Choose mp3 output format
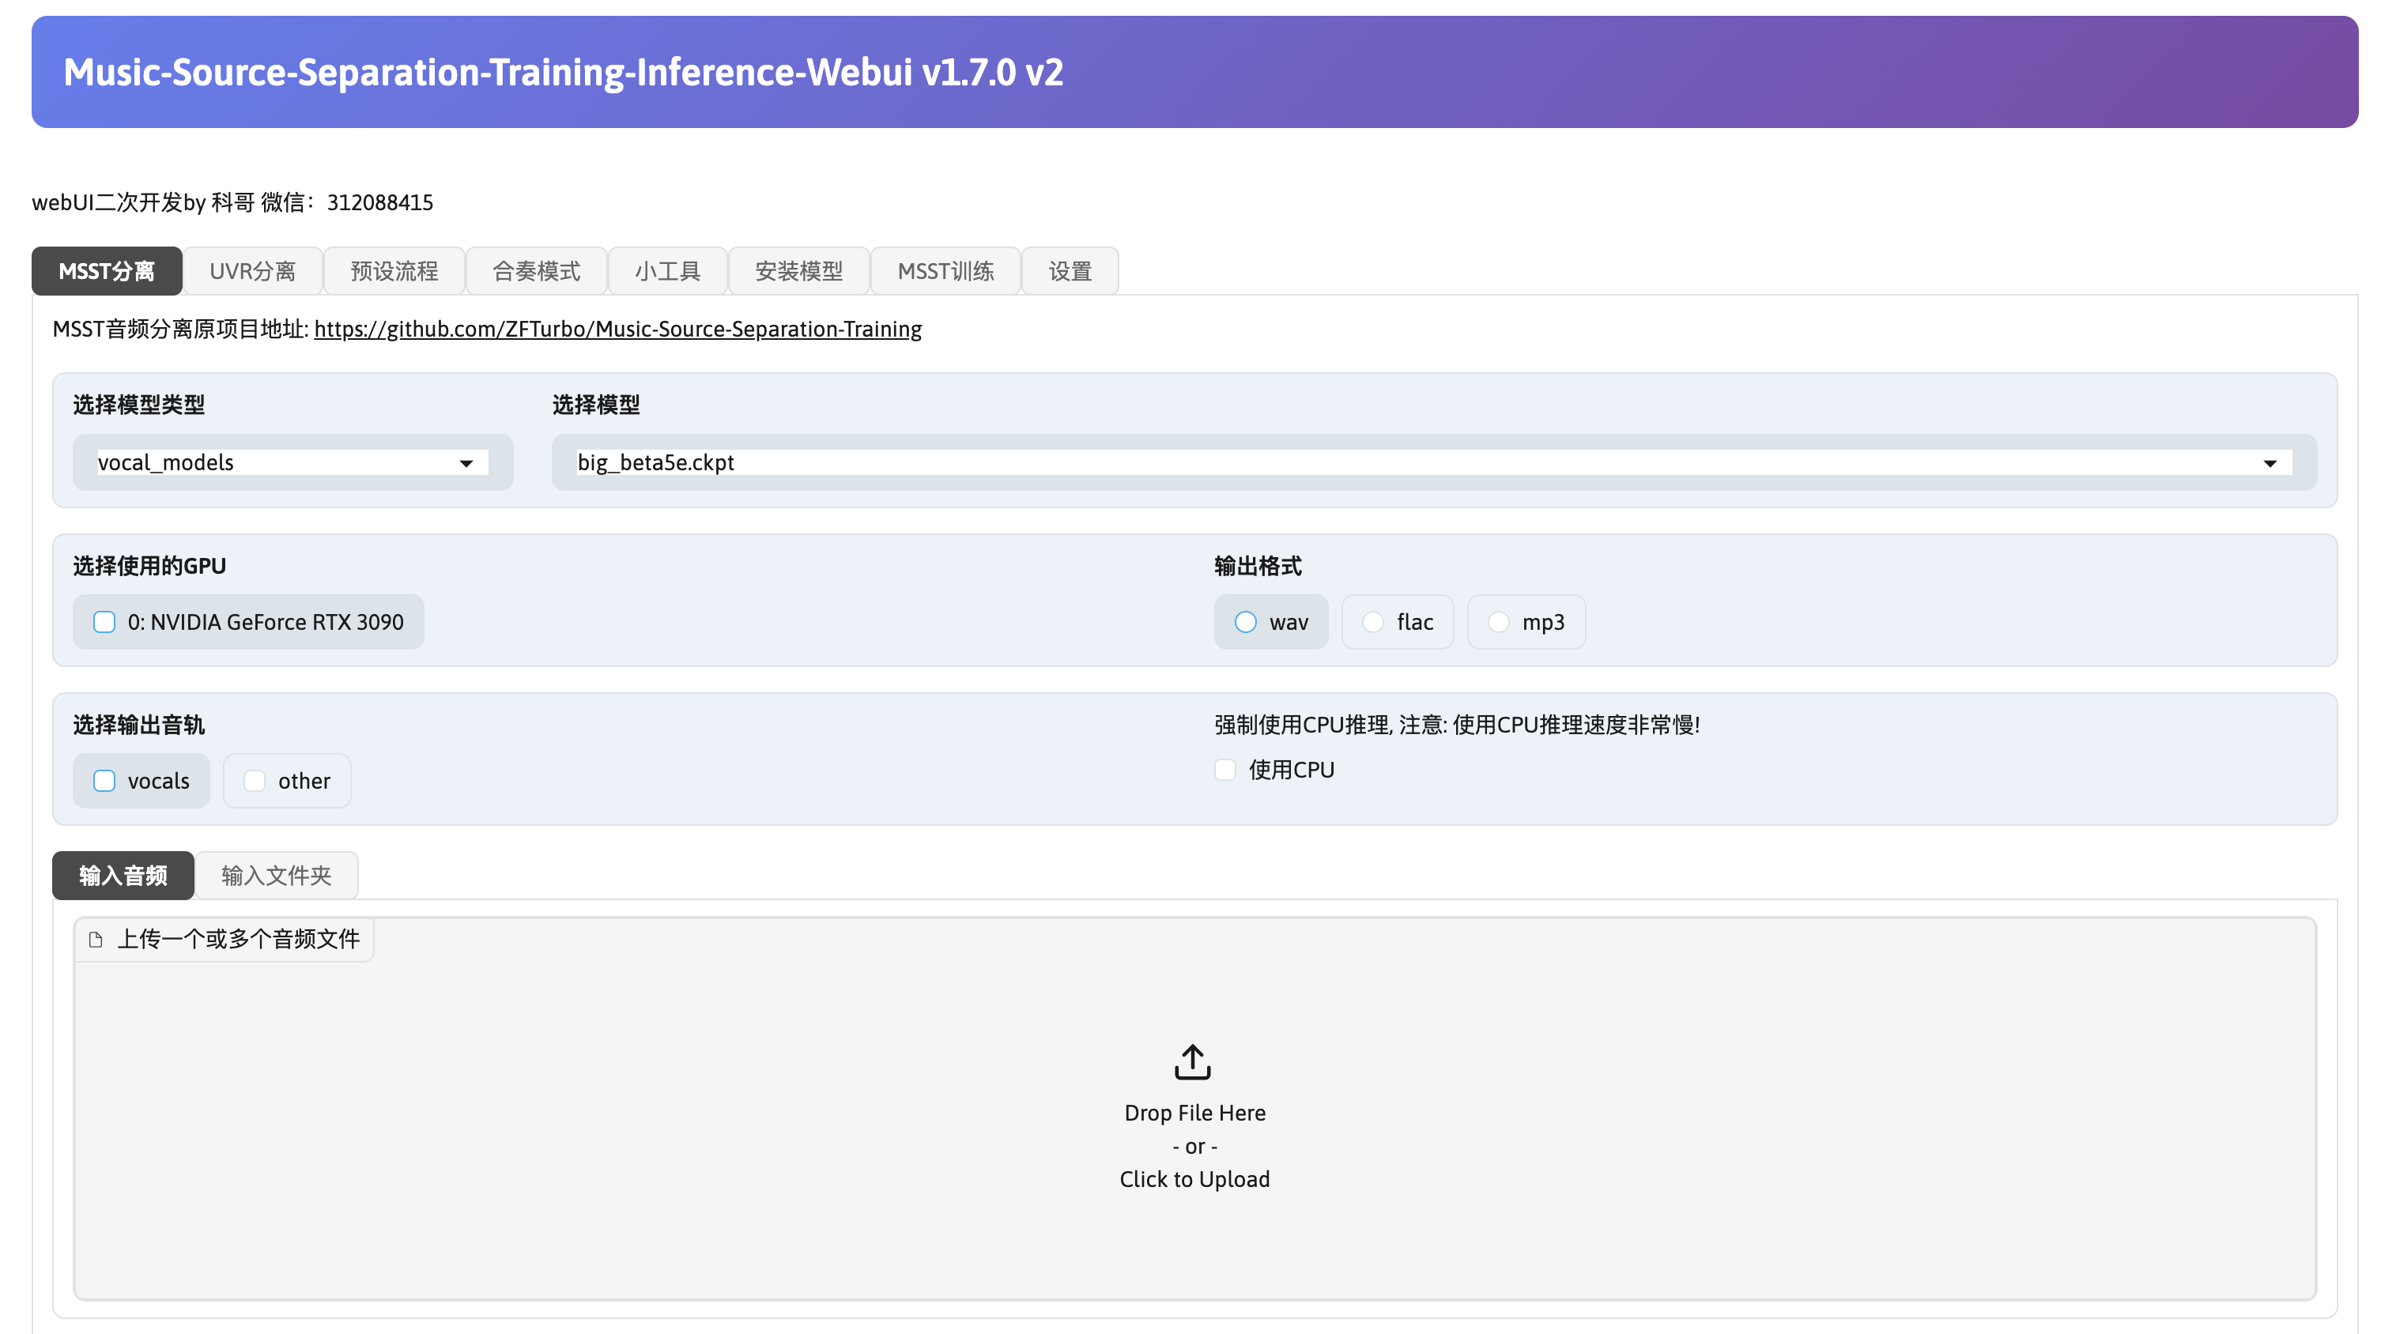Image resolution: width=2400 pixels, height=1334 pixels. (1498, 622)
